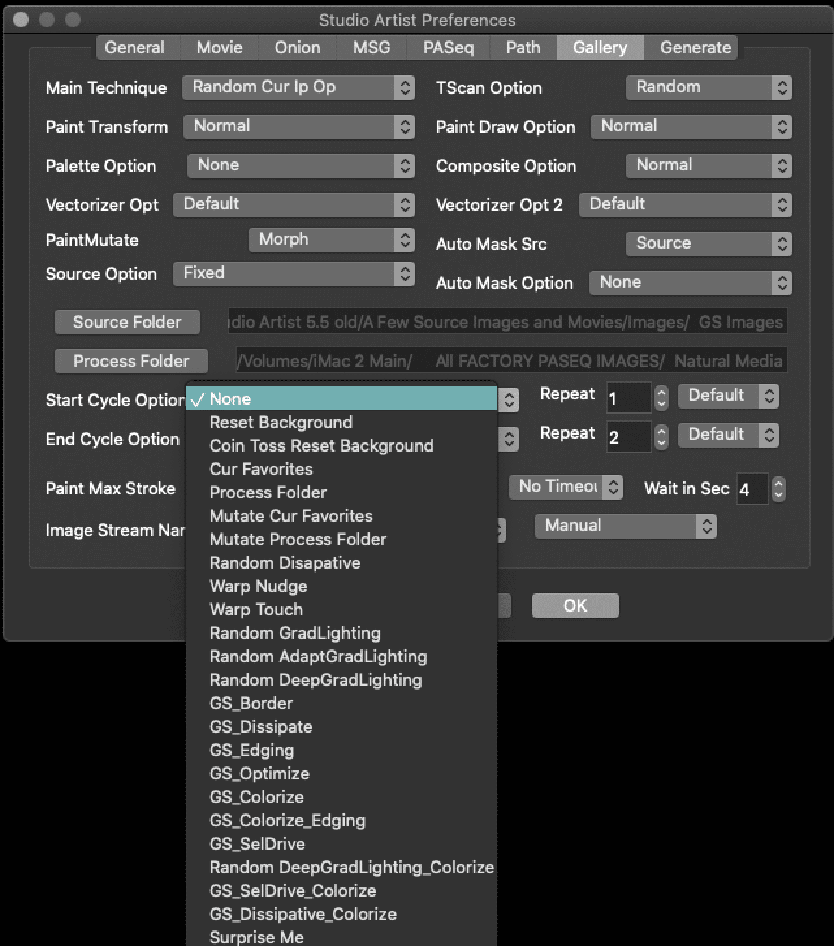Confirm preferences with the OK button
This screenshot has height=946, width=834.
(575, 606)
